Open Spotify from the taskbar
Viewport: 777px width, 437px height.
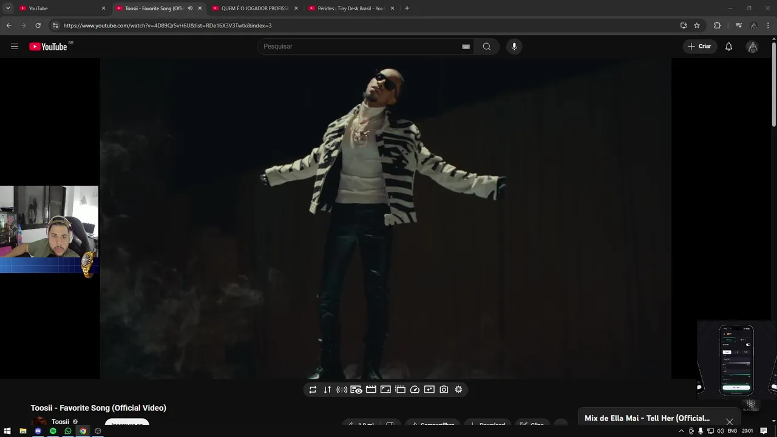click(x=53, y=431)
